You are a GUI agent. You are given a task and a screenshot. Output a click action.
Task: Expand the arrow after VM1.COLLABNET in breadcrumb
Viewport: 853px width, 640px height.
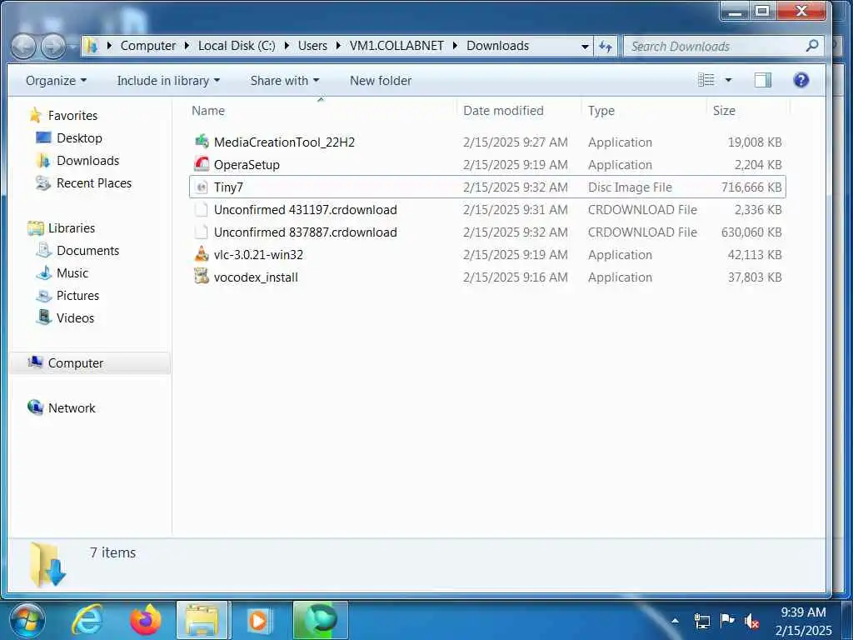[x=455, y=46]
